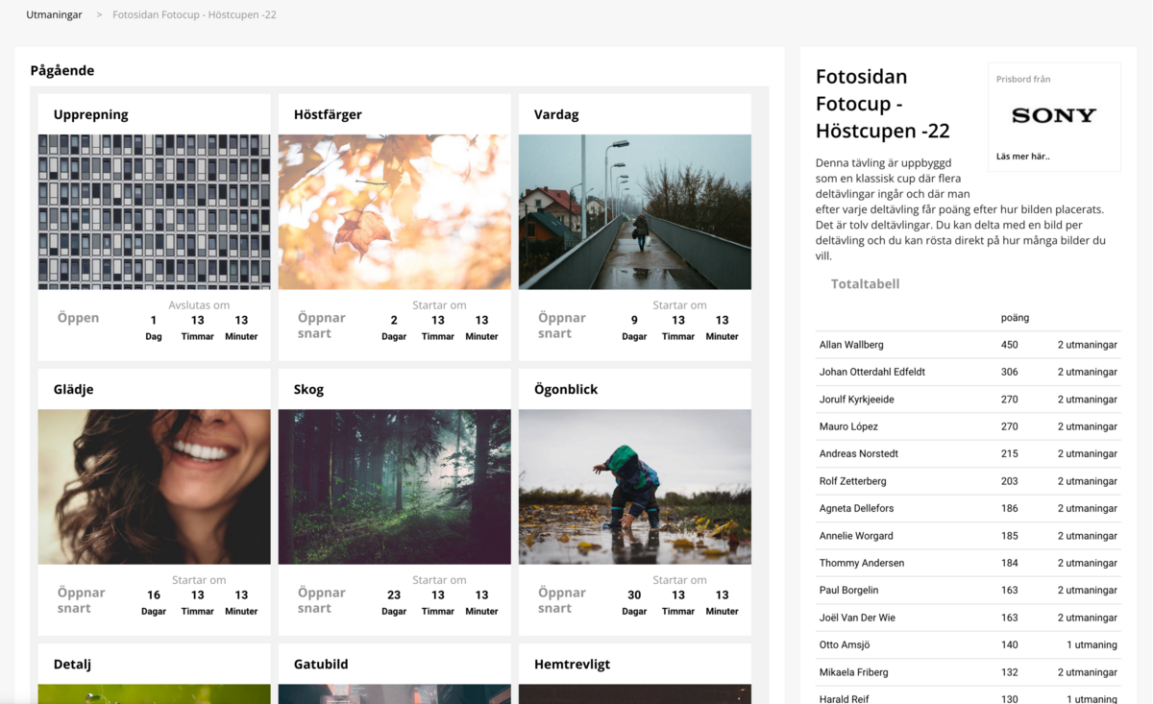Select the Totaltabell tab
This screenshot has width=1153, height=704.
pos(865,284)
